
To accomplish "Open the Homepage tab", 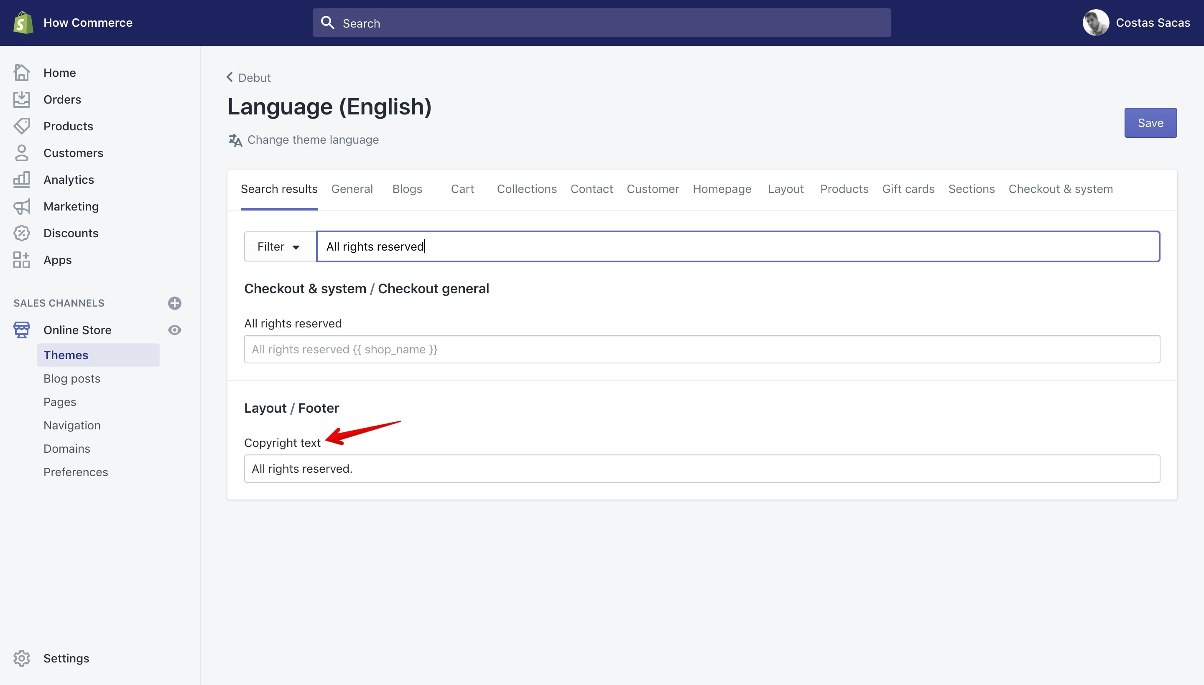I will [x=722, y=189].
